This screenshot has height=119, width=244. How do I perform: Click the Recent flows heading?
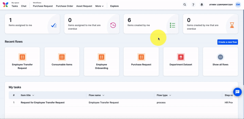point(14,42)
